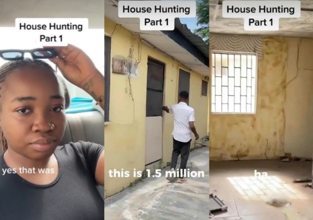
Task: Select the "this is 1.5 million" subtitle
Action: tap(156, 173)
